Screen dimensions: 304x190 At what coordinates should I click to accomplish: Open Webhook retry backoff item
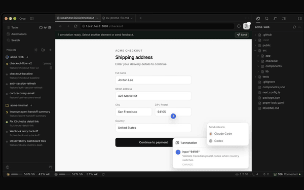point(29,133)
